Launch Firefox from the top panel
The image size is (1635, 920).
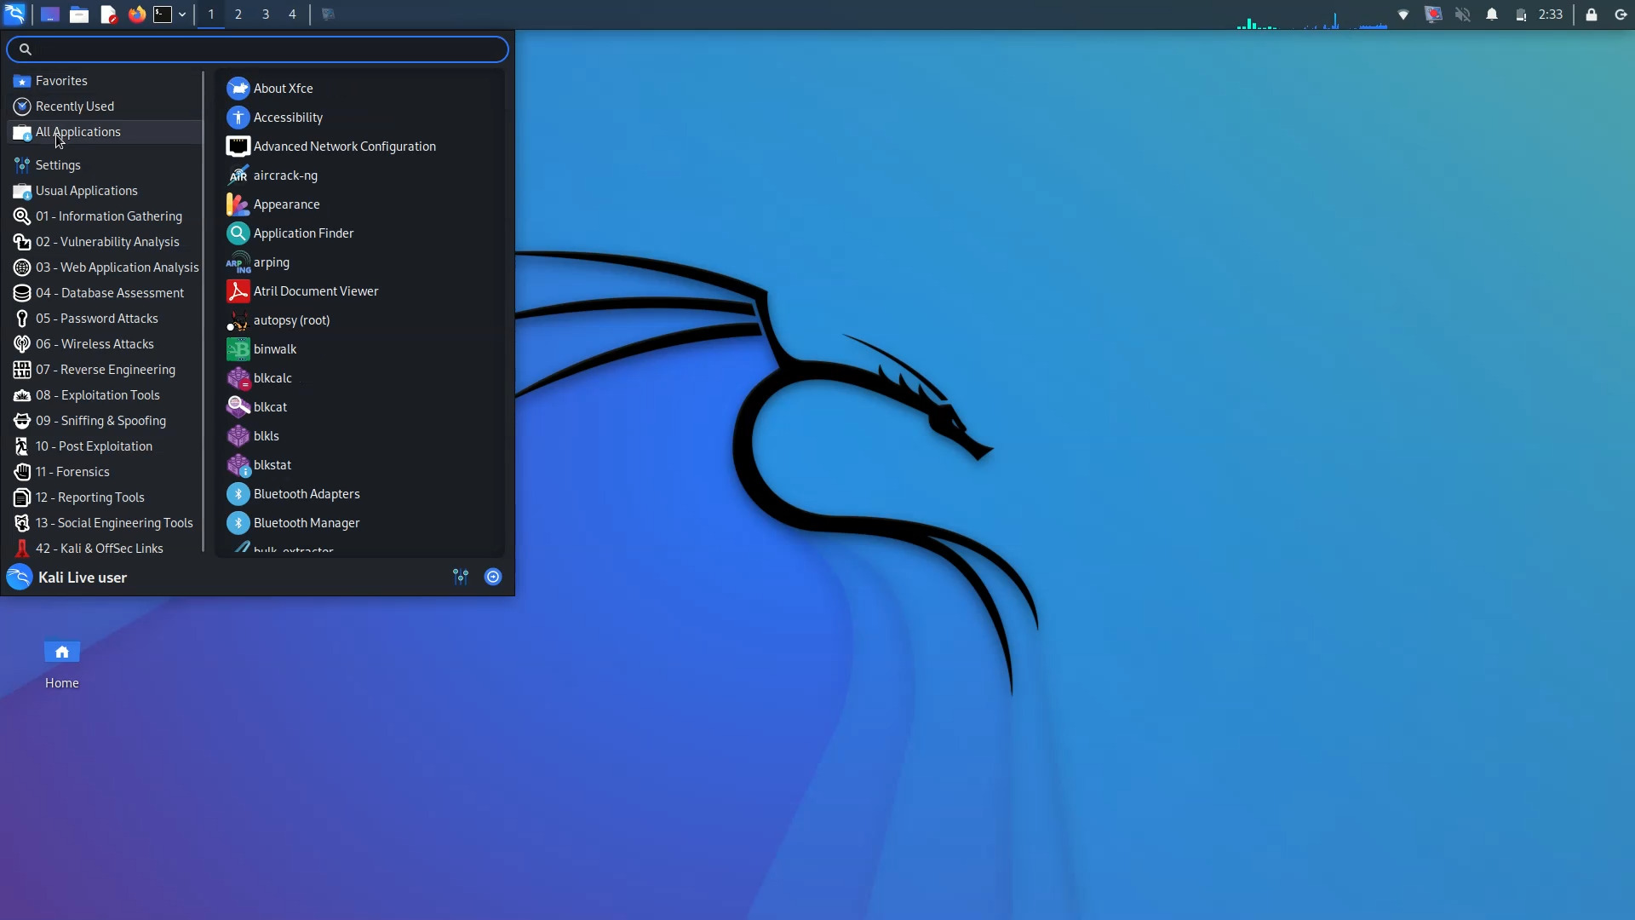[136, 14]
